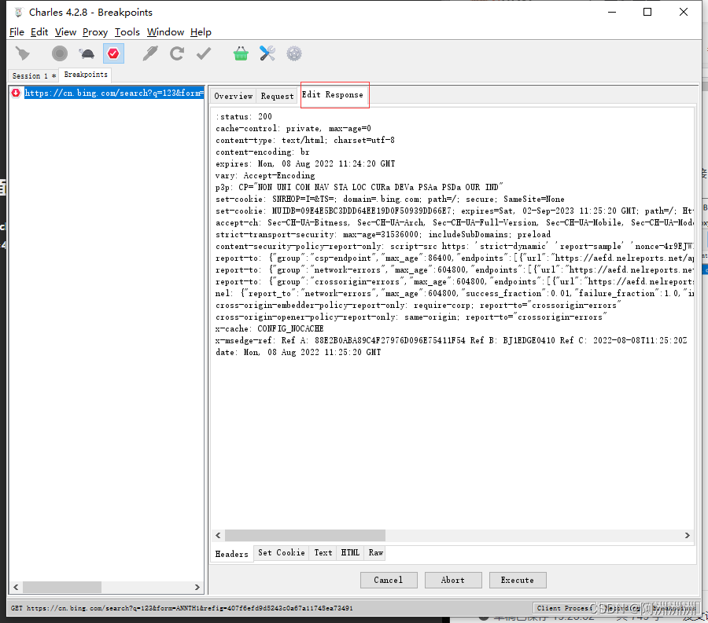Click the 'date: Mon, 08 Aug 2022' line
The height and width of the screenshot is (623, 708).
pos(298,352)
